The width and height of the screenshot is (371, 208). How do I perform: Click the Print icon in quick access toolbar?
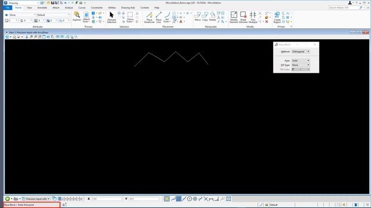pyautogui.click(x=81, y=3)
